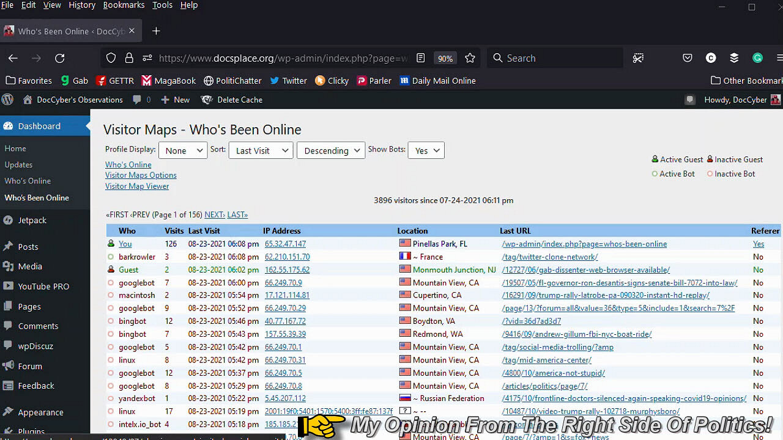Open the Pocket icon in toolbar
The image size is (783, 440).
pos(688,58)
